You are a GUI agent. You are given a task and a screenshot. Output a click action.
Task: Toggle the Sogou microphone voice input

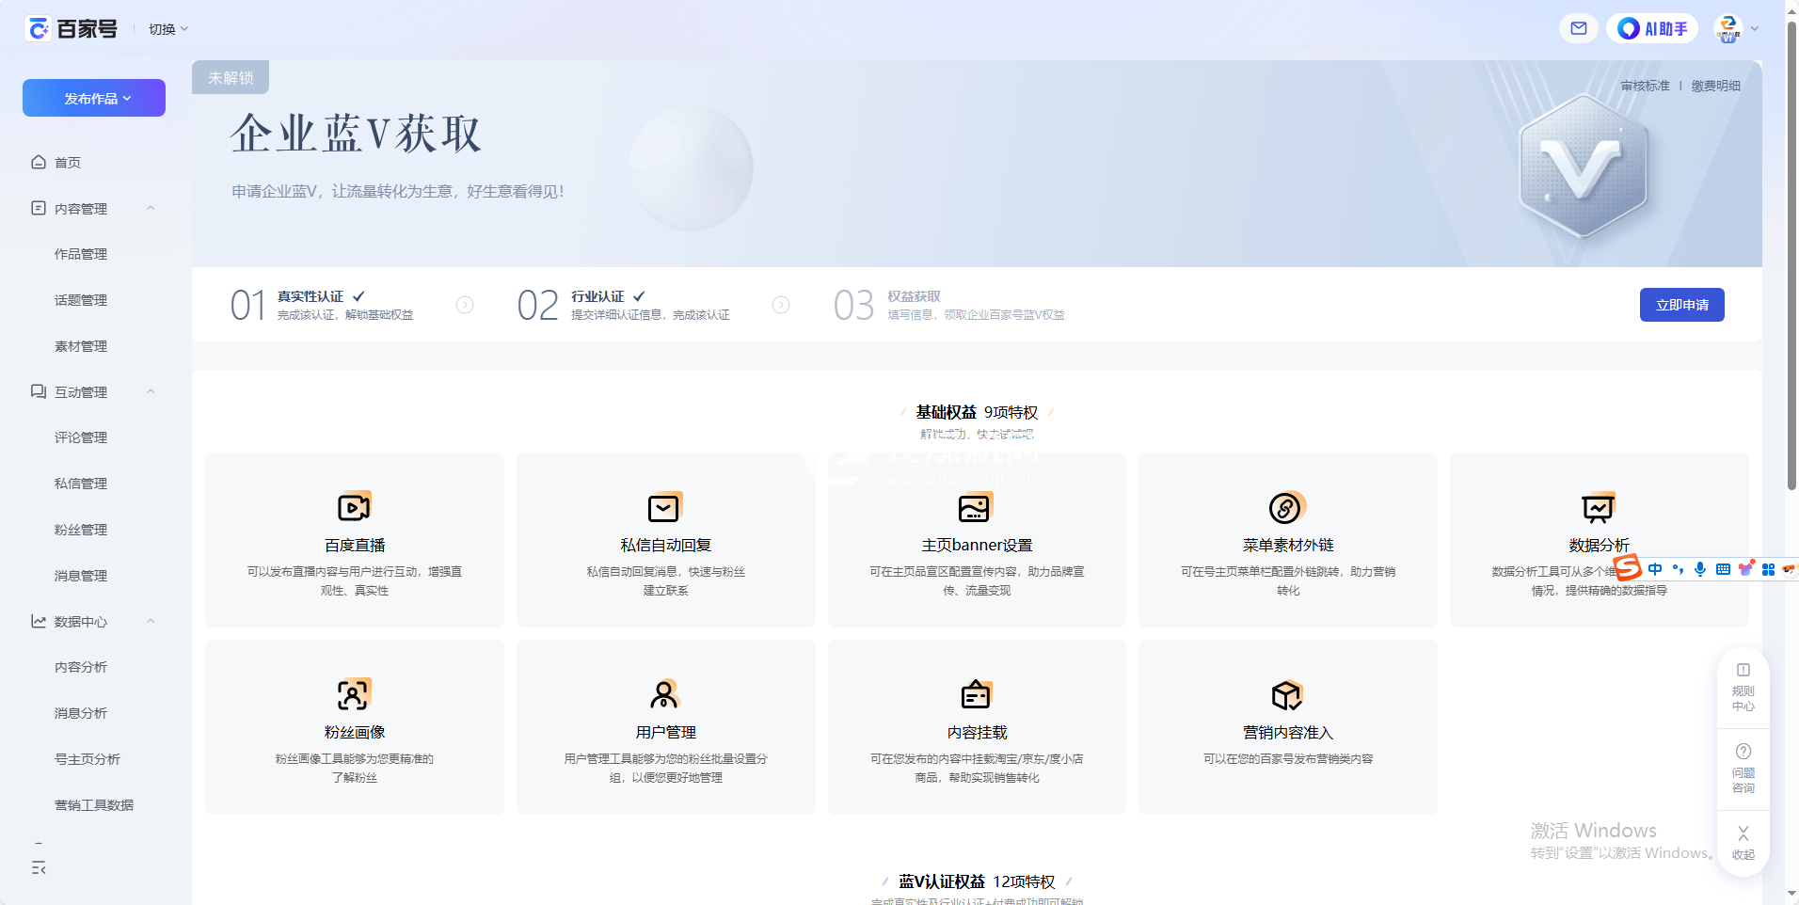pos(1700,569)
